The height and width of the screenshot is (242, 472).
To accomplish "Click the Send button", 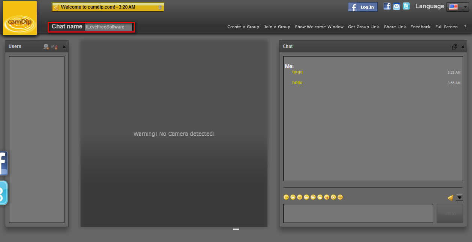I will pyautogui.click(x=450, y=213).
